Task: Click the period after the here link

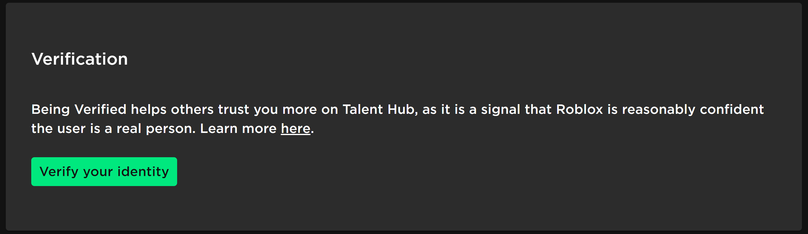Action: pos(312,130)
